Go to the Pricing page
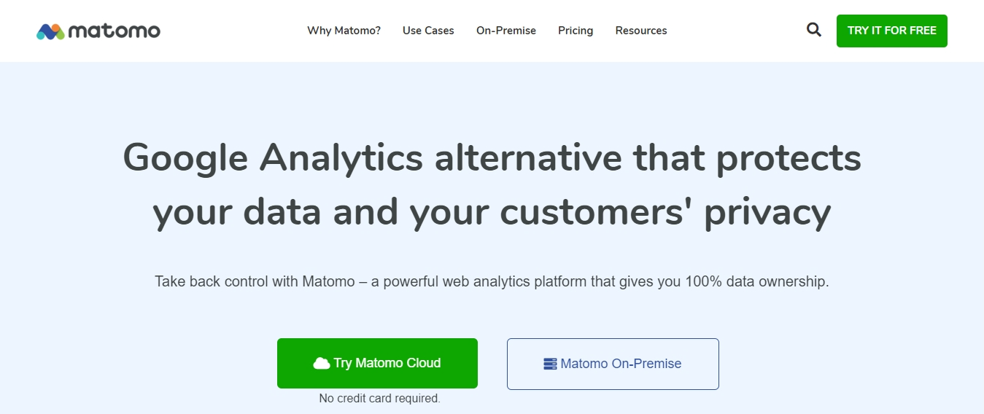984x414 pixels. click(x=576, y=31)
